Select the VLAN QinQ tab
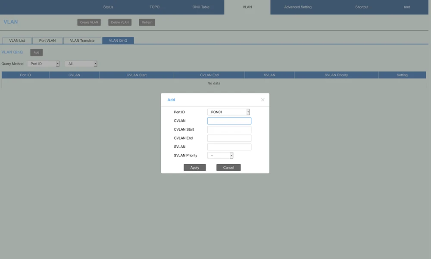Viewport: 431px width, 259px height. click(118, 41)
